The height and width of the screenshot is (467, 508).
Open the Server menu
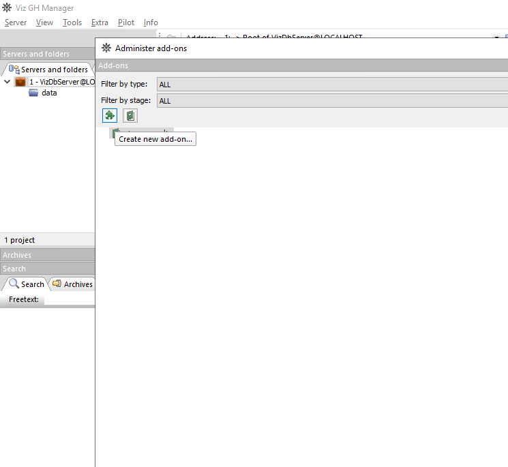(x=16, y=22)
